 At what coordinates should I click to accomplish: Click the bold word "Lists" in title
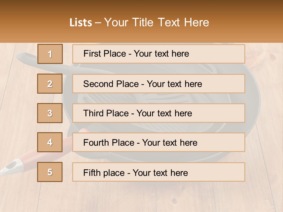pos(80,23)
